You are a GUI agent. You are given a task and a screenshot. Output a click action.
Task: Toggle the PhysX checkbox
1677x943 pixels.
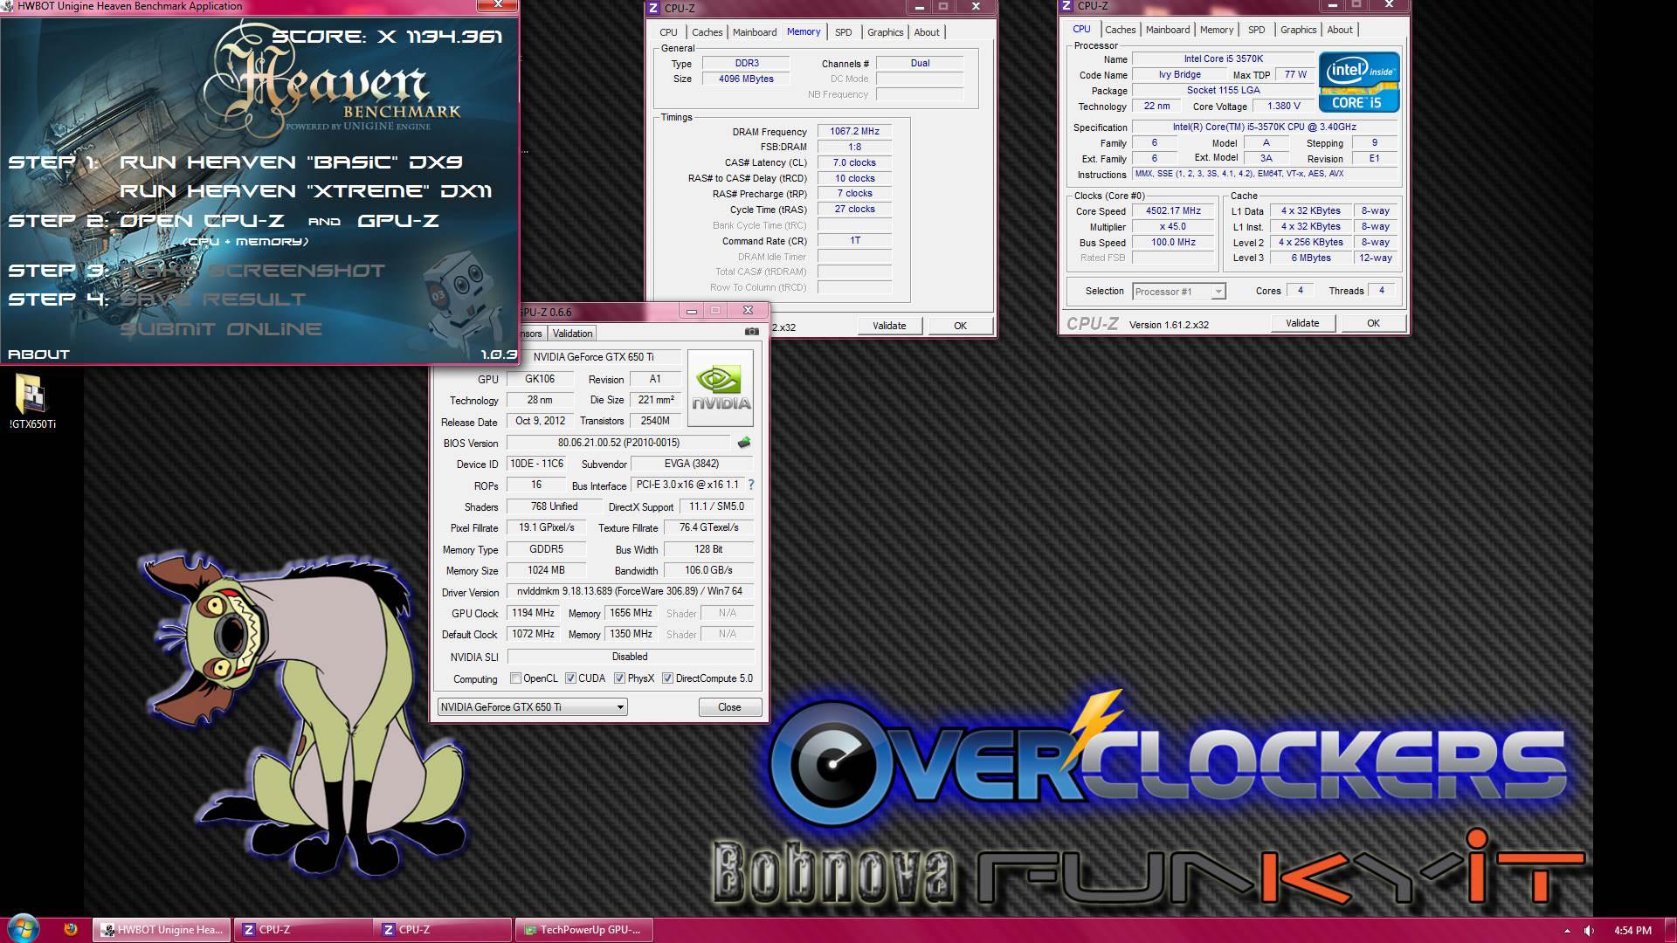pyautogui.click(x=619, y=678)
